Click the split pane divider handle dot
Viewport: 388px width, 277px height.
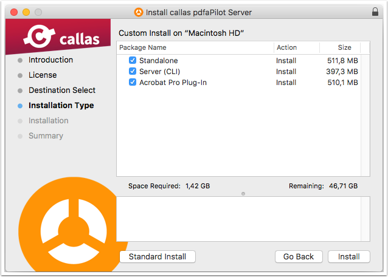[243, 194]
